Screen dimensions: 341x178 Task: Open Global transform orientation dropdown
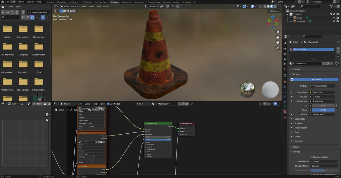(x=151, y=7)
